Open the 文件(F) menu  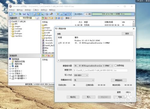pos(12,10)
